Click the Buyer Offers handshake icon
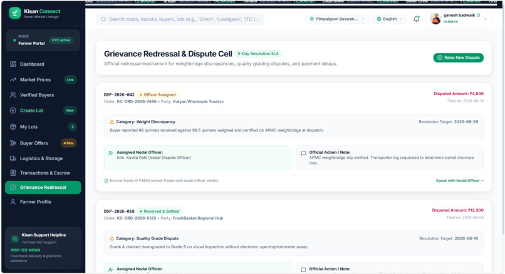Screen dimensions: 505x274 point(13,143)
